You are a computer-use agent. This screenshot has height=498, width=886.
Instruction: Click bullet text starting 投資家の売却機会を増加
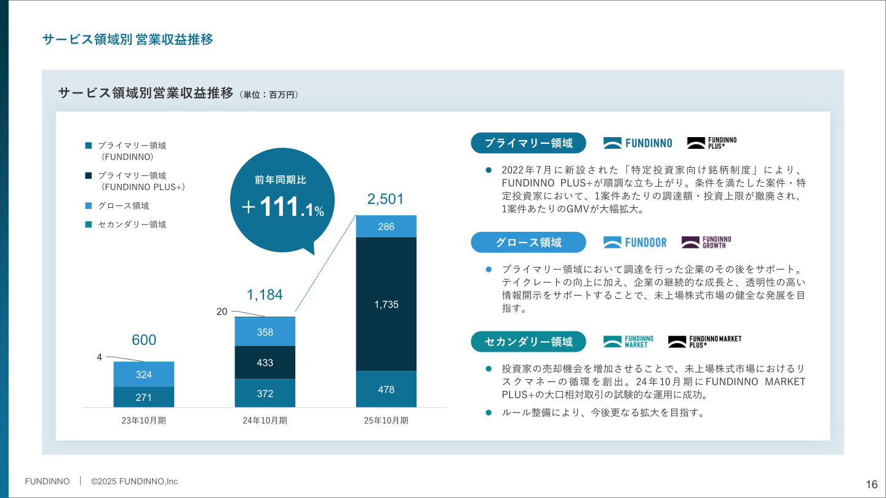[653, 382]
